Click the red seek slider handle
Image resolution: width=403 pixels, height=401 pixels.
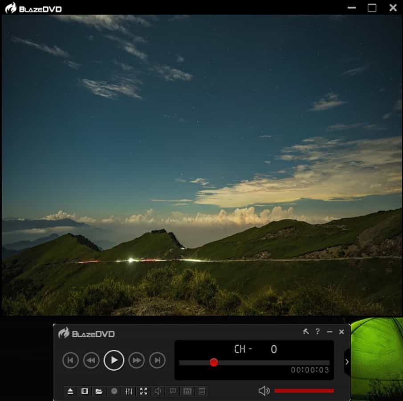(214, 363)
